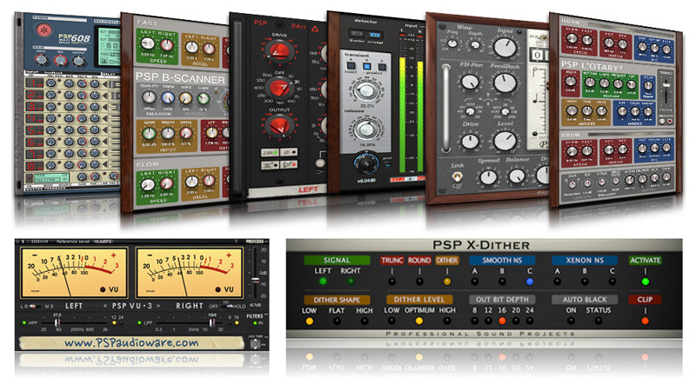The width and height of the screenshot is (696, 391).
Task: Click tap 8 row number on PSP 608
Action: tap(36, 166)
